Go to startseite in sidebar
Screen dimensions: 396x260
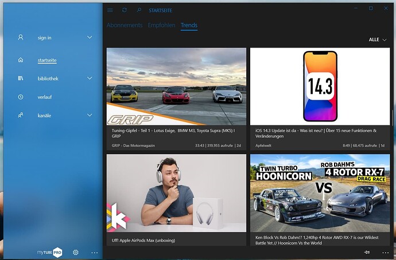47,60
